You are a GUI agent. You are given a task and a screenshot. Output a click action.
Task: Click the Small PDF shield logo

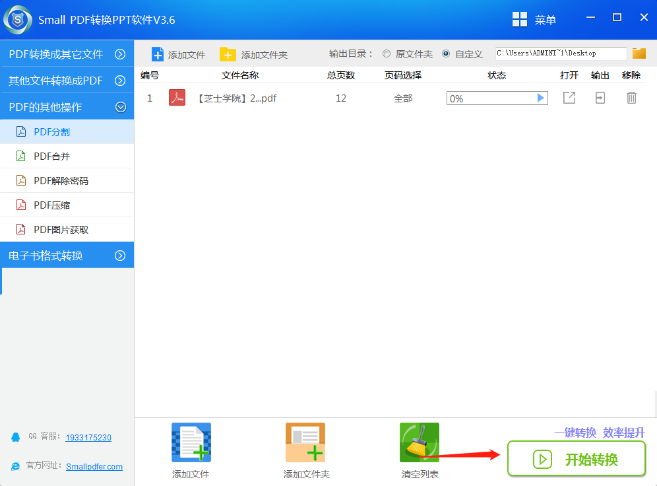(x=18, y=20)
